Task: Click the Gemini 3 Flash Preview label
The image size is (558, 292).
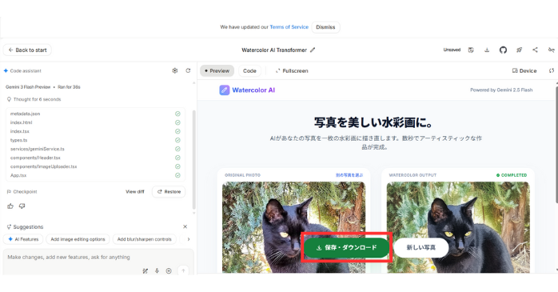Action: click(28, 87)
